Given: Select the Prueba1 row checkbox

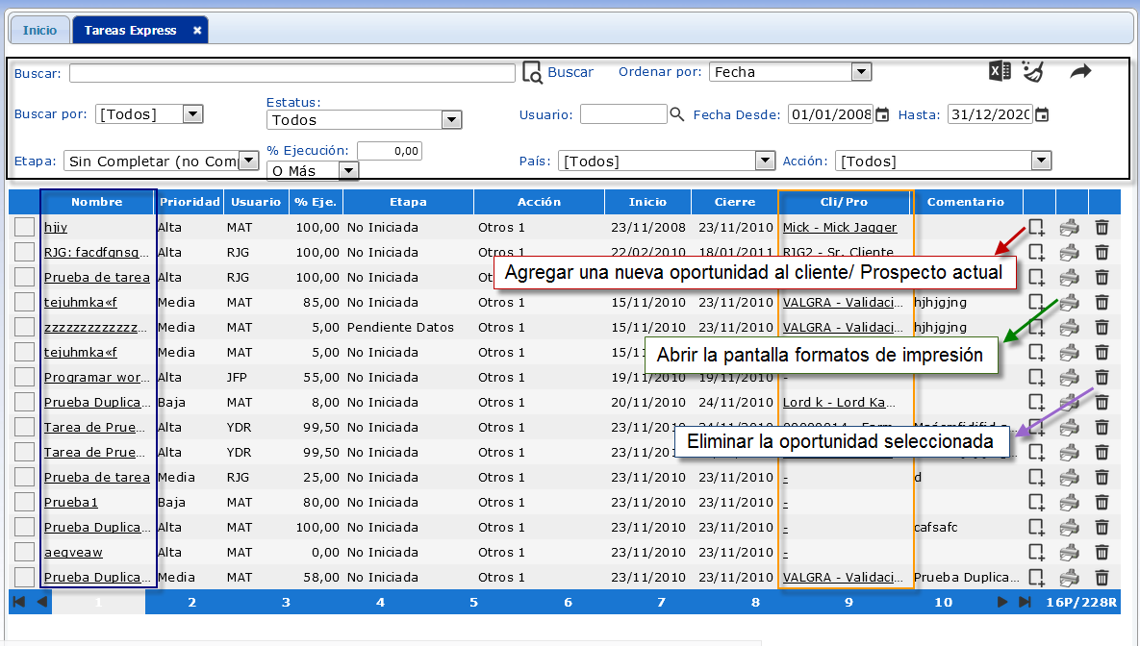Looking at the screenshot, I should coord(25,503).
